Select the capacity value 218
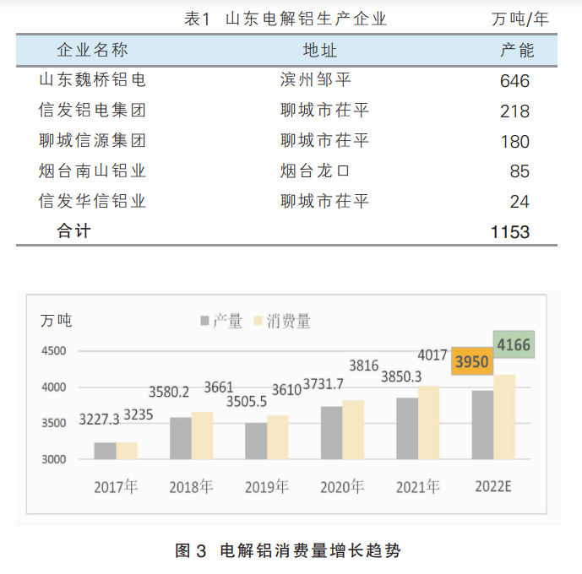This screenshot has height=574, width=582. click(x=514, y=111)
